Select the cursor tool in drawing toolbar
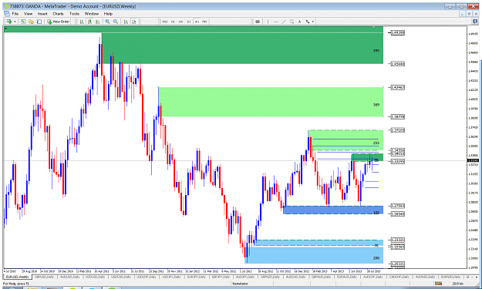The height and width of the screenshot is (289, 482). [x=258, y=22]
